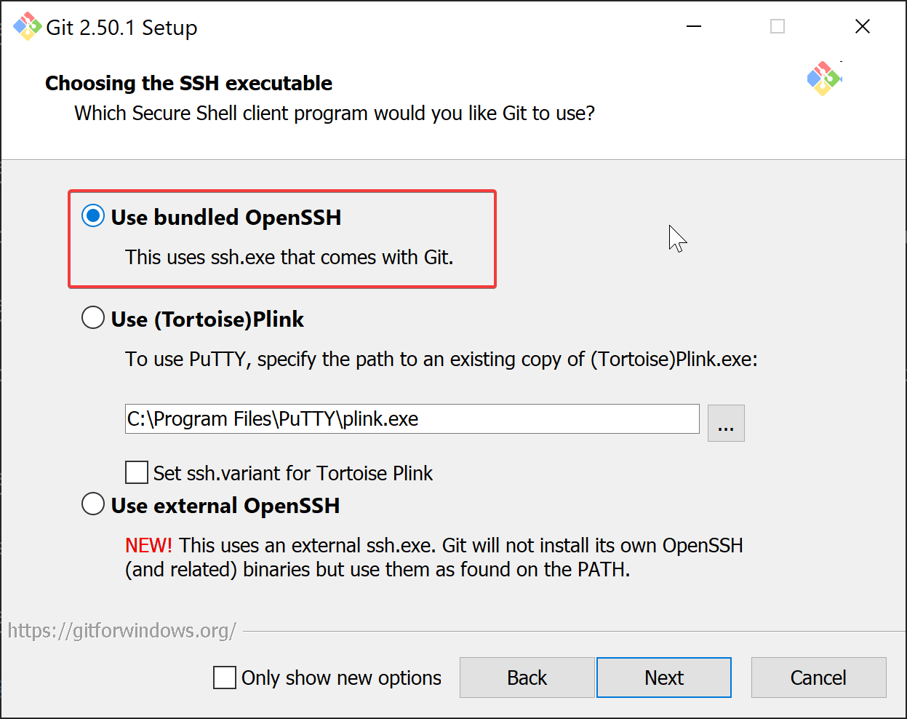This screenshot has width=907, height=719.
Task: Click the Git 2.50.1 Setup title text
Action: pos(121,28)
